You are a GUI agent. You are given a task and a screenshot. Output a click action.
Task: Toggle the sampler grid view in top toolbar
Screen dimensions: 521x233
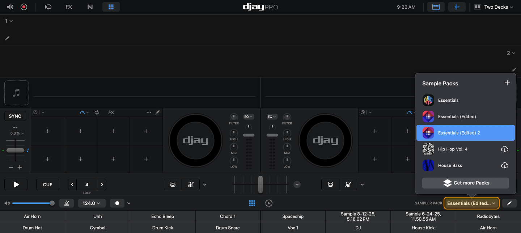[x=111, y=7]
